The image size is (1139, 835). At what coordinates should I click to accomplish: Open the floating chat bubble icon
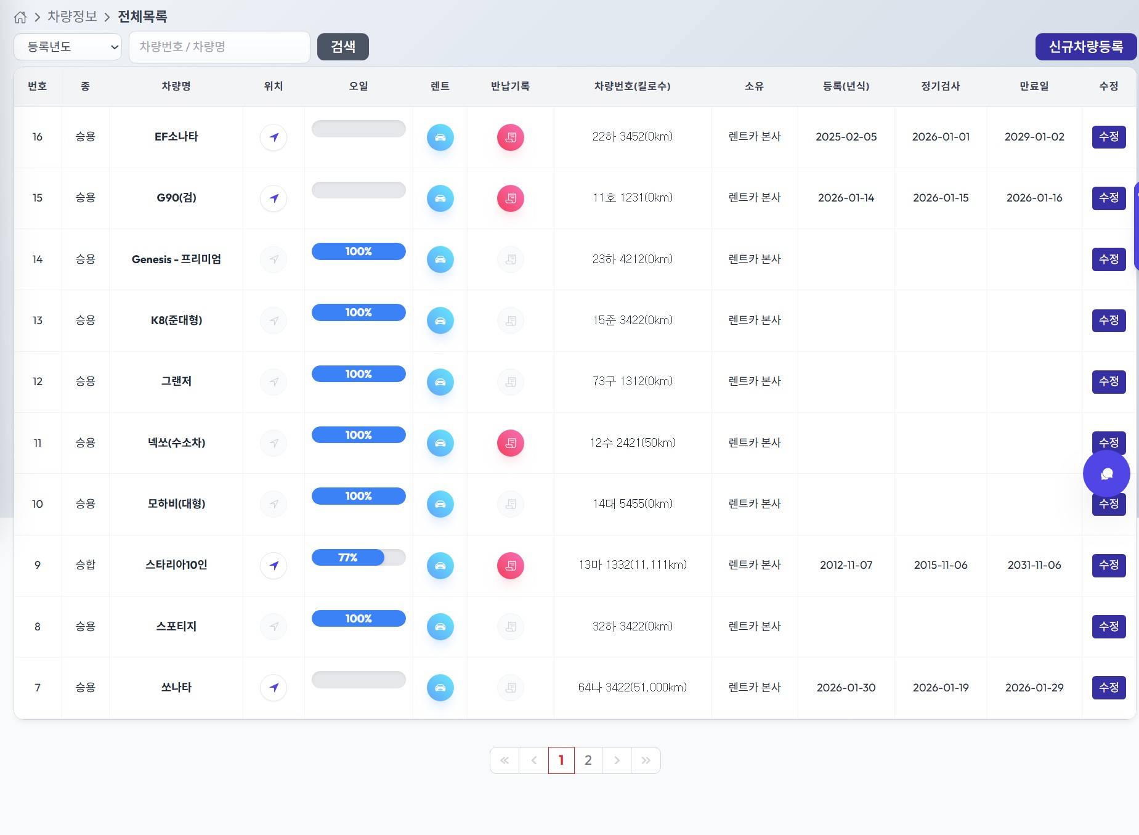point(1106,474)
